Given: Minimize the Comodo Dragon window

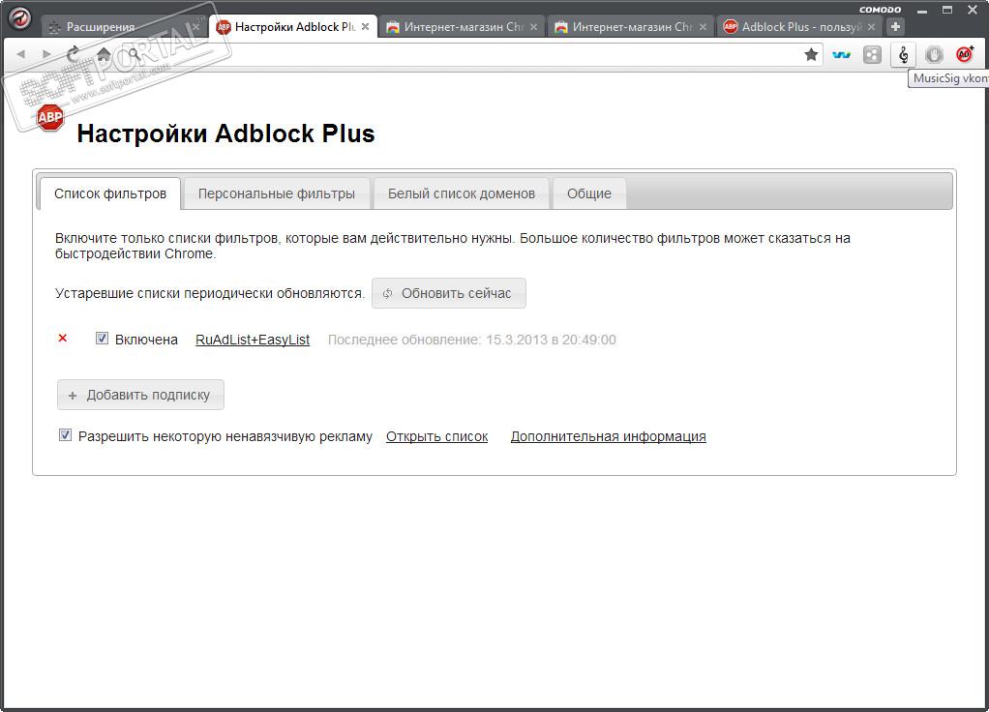Looking at the screenshot, I should (x=922, y=10).
